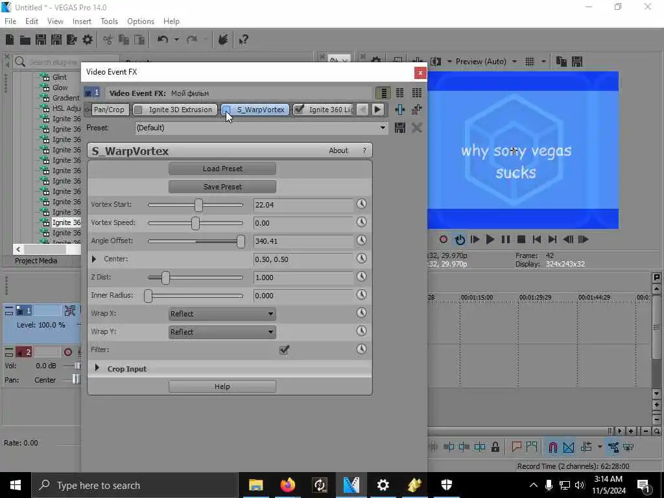Viewport: 664px width, 498px height.
Task: Click the Open project folder icon
Action: [x=25, y=40]
